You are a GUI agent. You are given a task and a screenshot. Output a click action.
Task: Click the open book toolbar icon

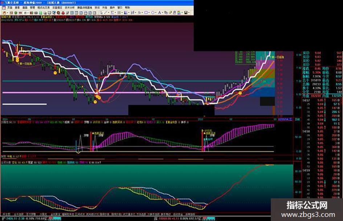[x=49, y=13]
